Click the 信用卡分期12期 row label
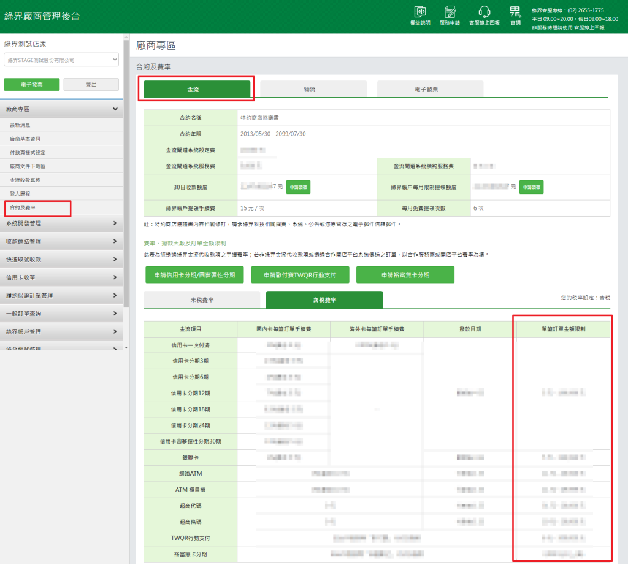 coord(190,393)
